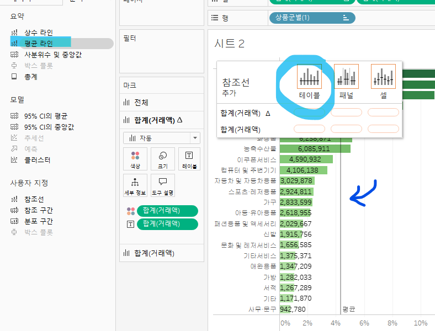The image size is (435, 331).
Task: Choose 패널 scope reference line icon
Action: 346,77
